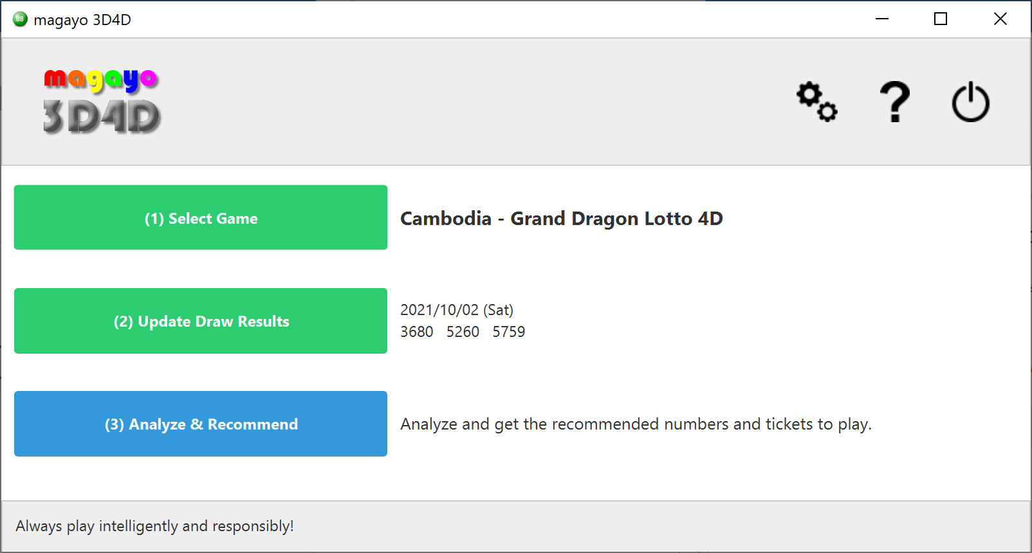Click the magayo 3D4D window title text

(x=82, y=20)
